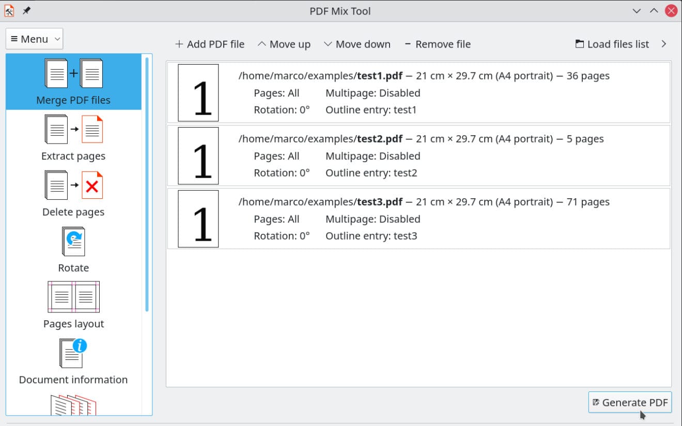
Task: Remove the selected file from the list
Action: 438,44
